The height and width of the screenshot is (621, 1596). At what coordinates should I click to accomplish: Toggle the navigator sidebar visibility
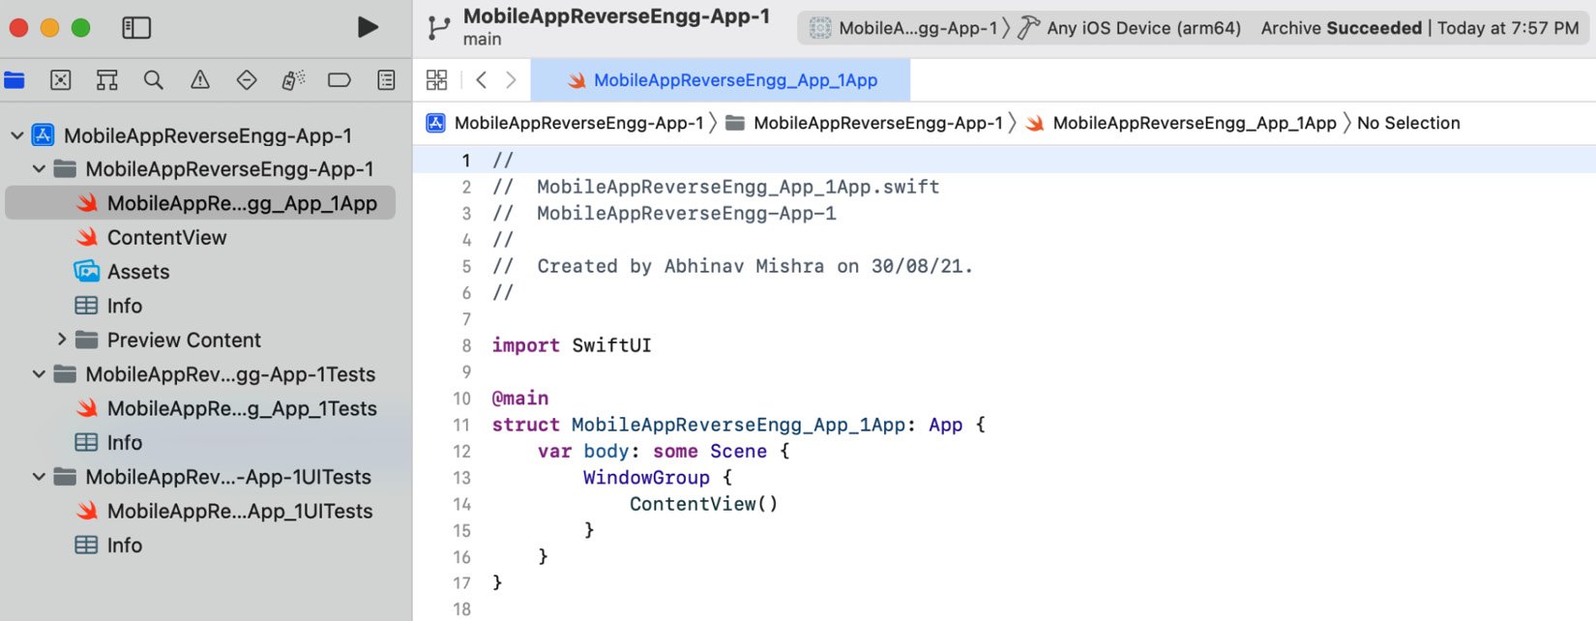136,28
